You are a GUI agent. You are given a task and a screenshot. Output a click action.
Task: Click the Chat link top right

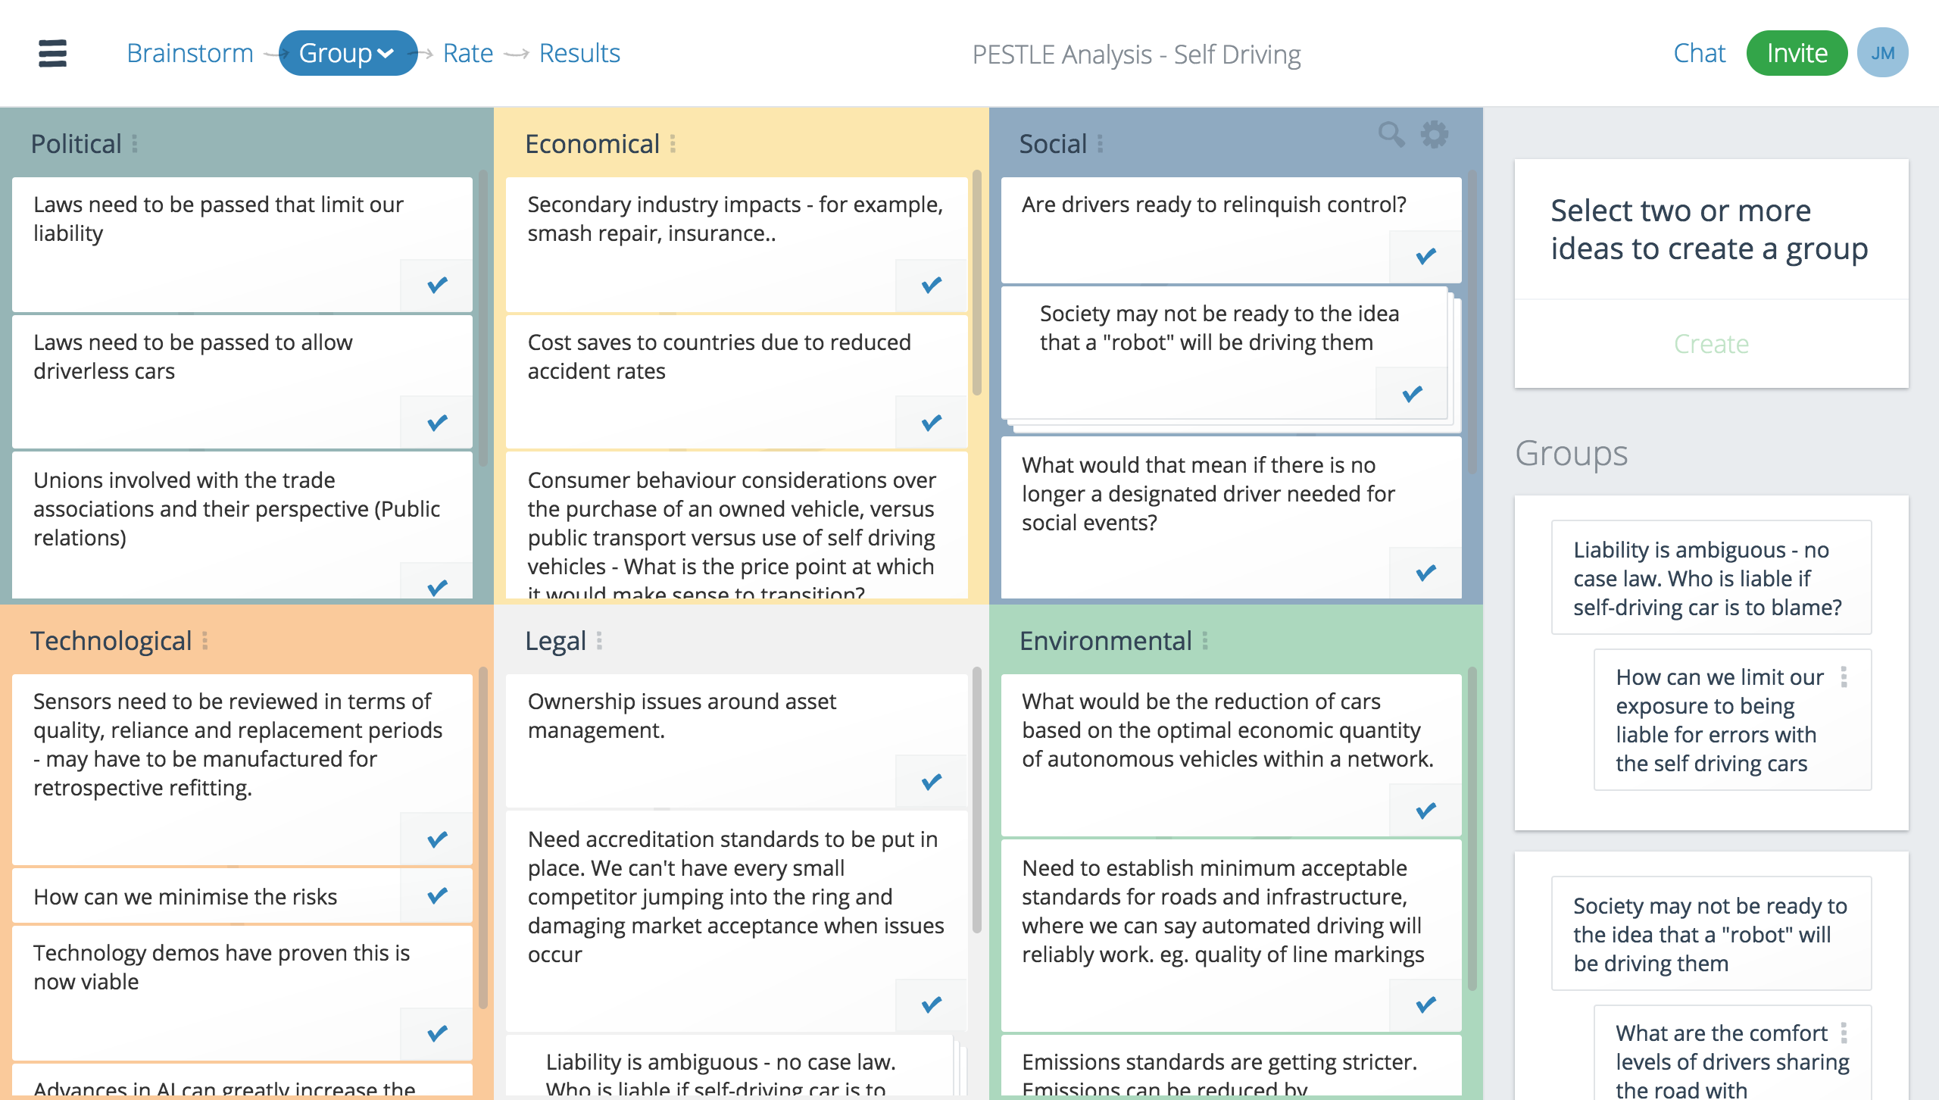[x=1698, y=53]
